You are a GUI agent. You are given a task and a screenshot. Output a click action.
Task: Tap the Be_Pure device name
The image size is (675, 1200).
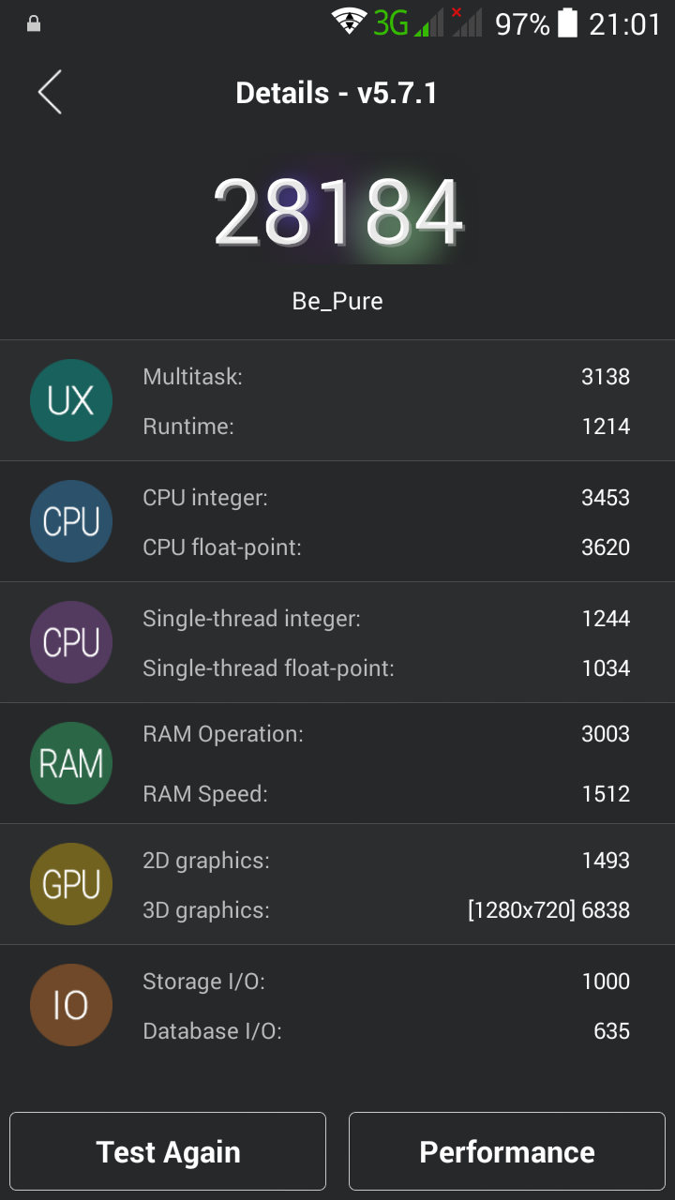[x=337, y=301]
